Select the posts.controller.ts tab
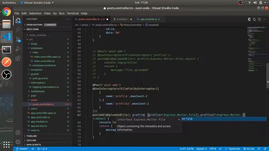 point(91,19)
